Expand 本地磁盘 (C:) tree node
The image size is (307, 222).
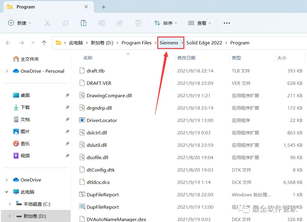10,204
